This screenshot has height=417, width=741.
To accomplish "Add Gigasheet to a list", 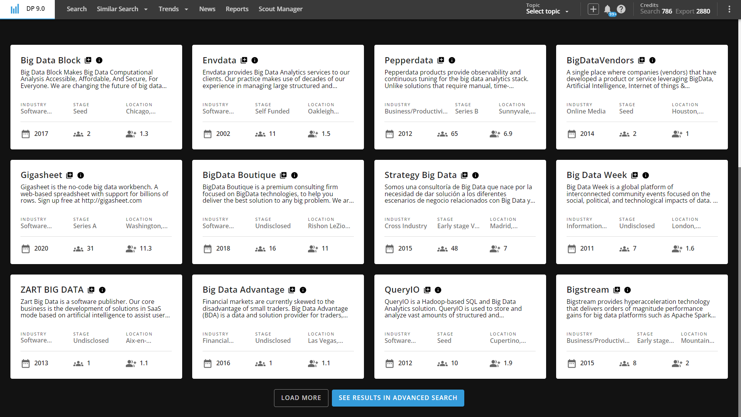I will pos(69,175).
